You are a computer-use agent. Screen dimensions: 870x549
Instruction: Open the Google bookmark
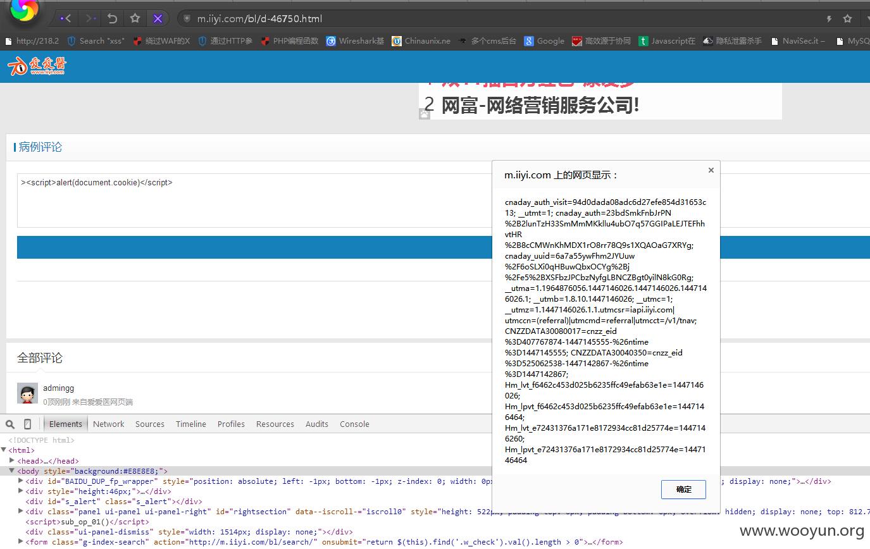tap(544, 40)
